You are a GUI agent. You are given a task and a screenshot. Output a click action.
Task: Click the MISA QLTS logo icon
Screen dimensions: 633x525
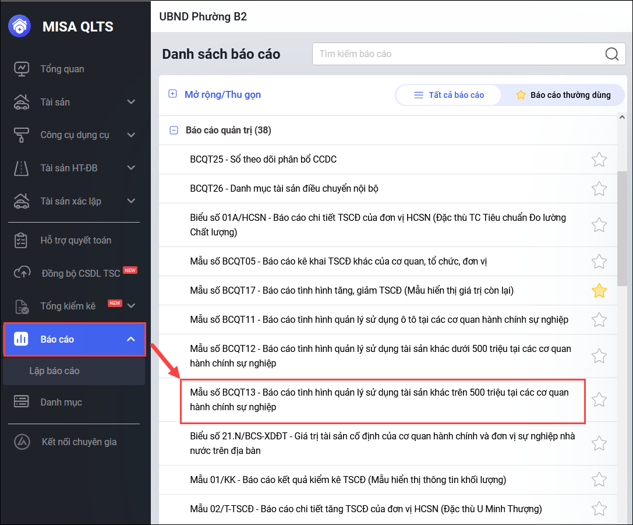(19, 26)
